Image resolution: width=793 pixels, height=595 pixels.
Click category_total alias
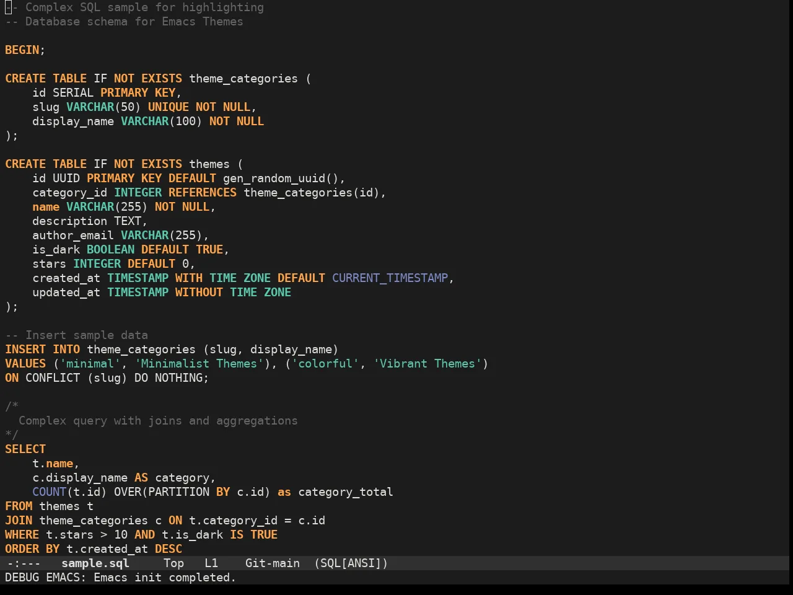pos(346,492)
